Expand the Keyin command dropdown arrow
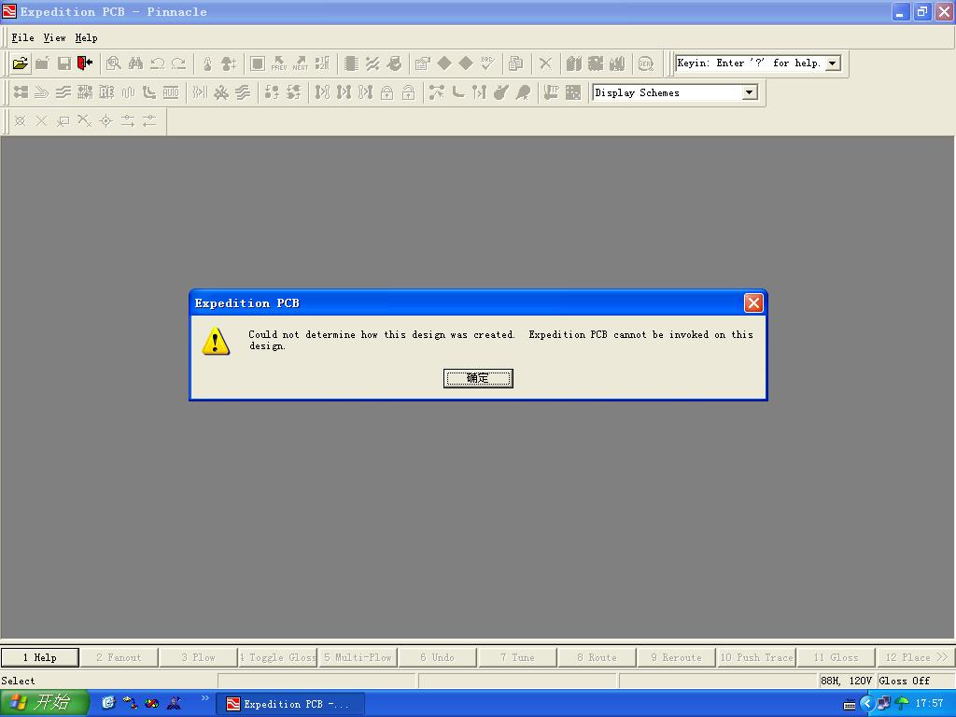The image size is (956, 717). coord(833,63)
